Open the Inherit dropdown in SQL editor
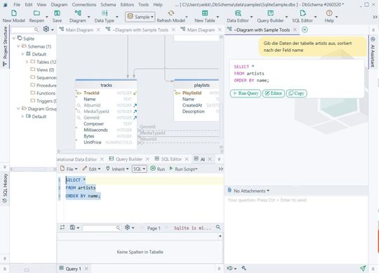The height and width of the screenshot is (273, 379). (117, 169)
